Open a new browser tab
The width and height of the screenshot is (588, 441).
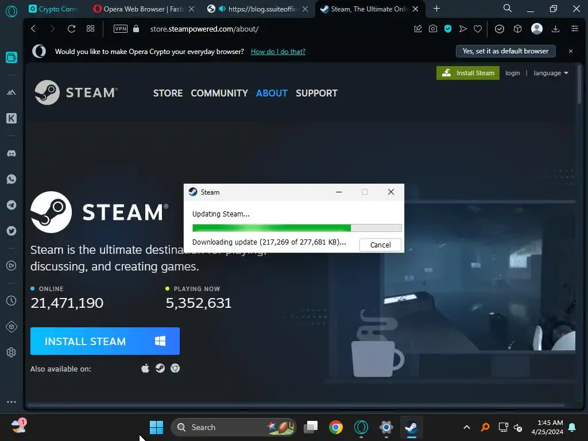pos(436,9)
